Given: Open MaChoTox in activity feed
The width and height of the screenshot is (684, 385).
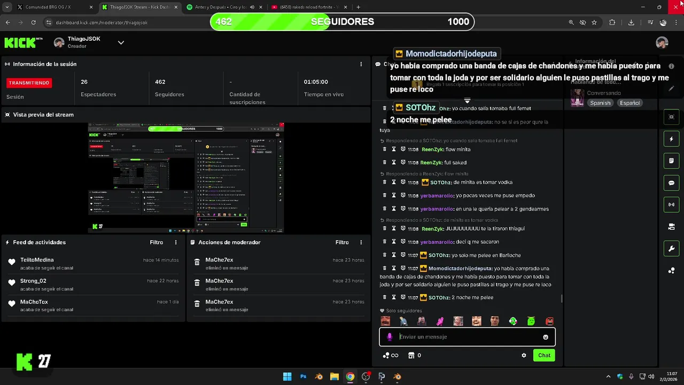Looking at the screenshot, I should 34,302.
